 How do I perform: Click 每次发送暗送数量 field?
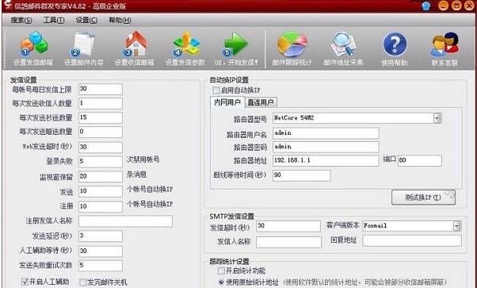[x=101, y=132]
